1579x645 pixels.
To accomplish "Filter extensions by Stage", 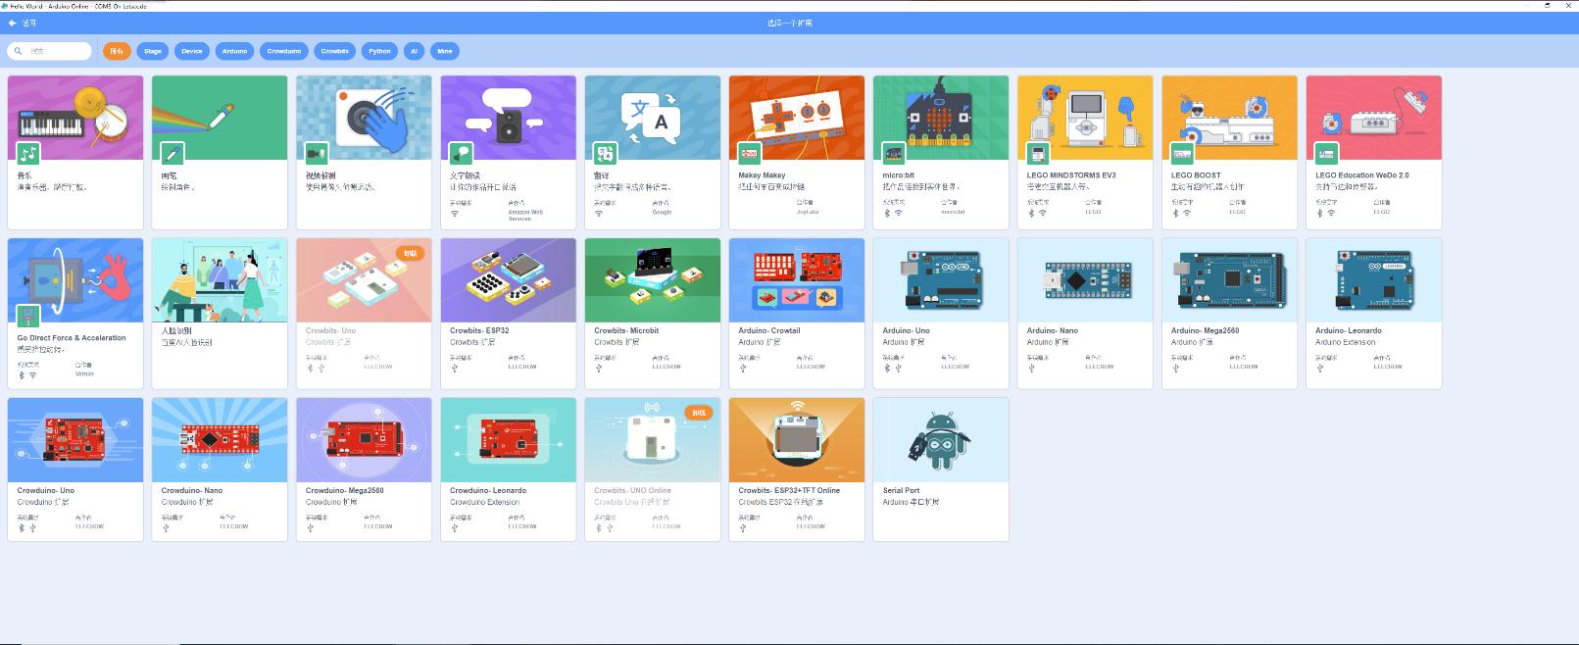I will click(x=153, y=51).
